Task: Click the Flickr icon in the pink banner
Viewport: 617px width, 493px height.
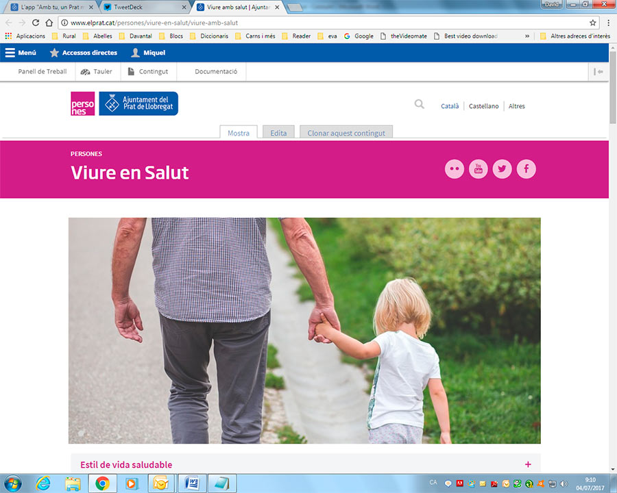Action: pos(455,169)
